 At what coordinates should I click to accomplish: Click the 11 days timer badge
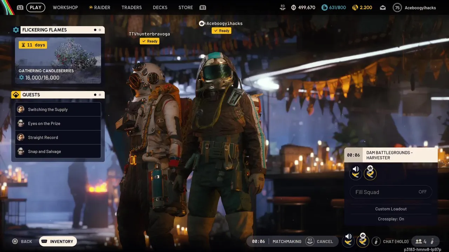click(x=33, y=45)
